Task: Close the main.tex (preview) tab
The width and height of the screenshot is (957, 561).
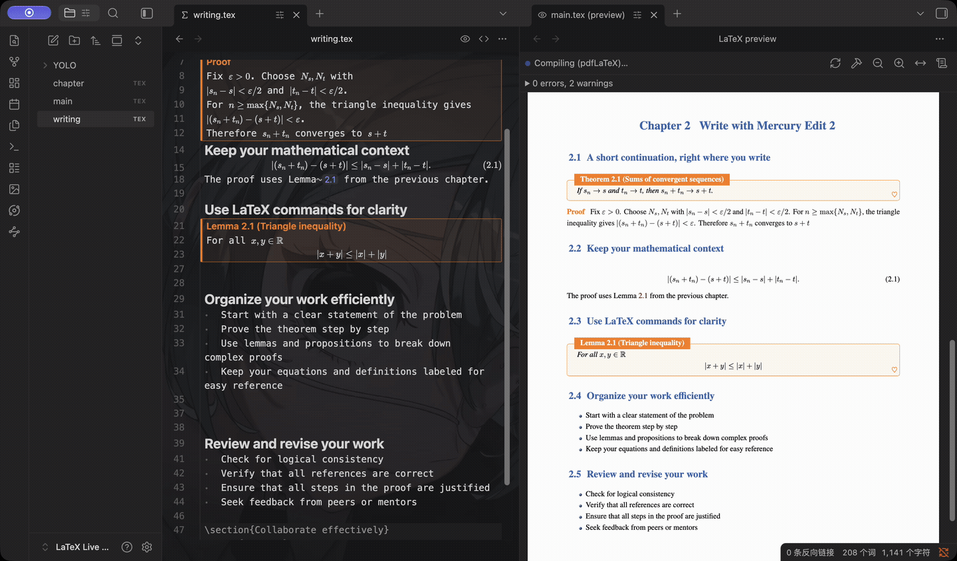Action: click(654, 15)
